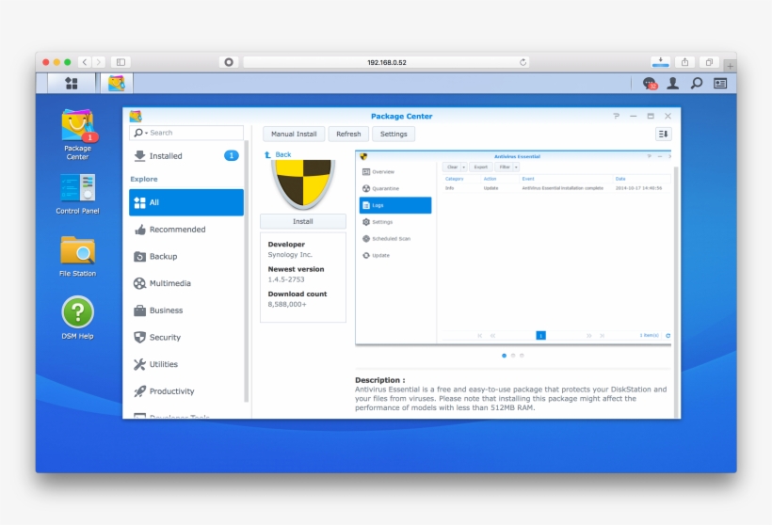This screenshot has height=525, width=772.
Task: Open Control Panel desktop shortcut
Action: click(x=78, y=194)
